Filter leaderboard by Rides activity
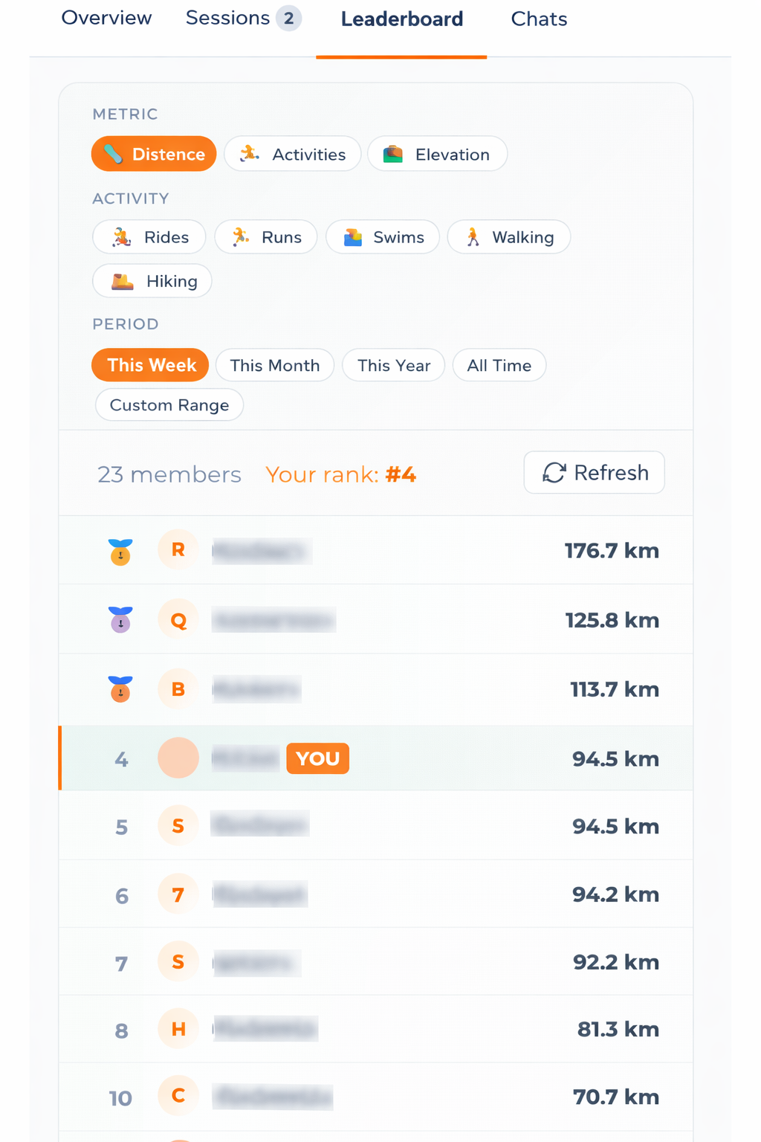This screenshot has width=761, height=1142. (x=149, y=237)
